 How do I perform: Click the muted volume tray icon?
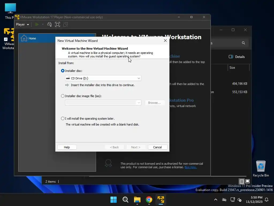[239, 200]
